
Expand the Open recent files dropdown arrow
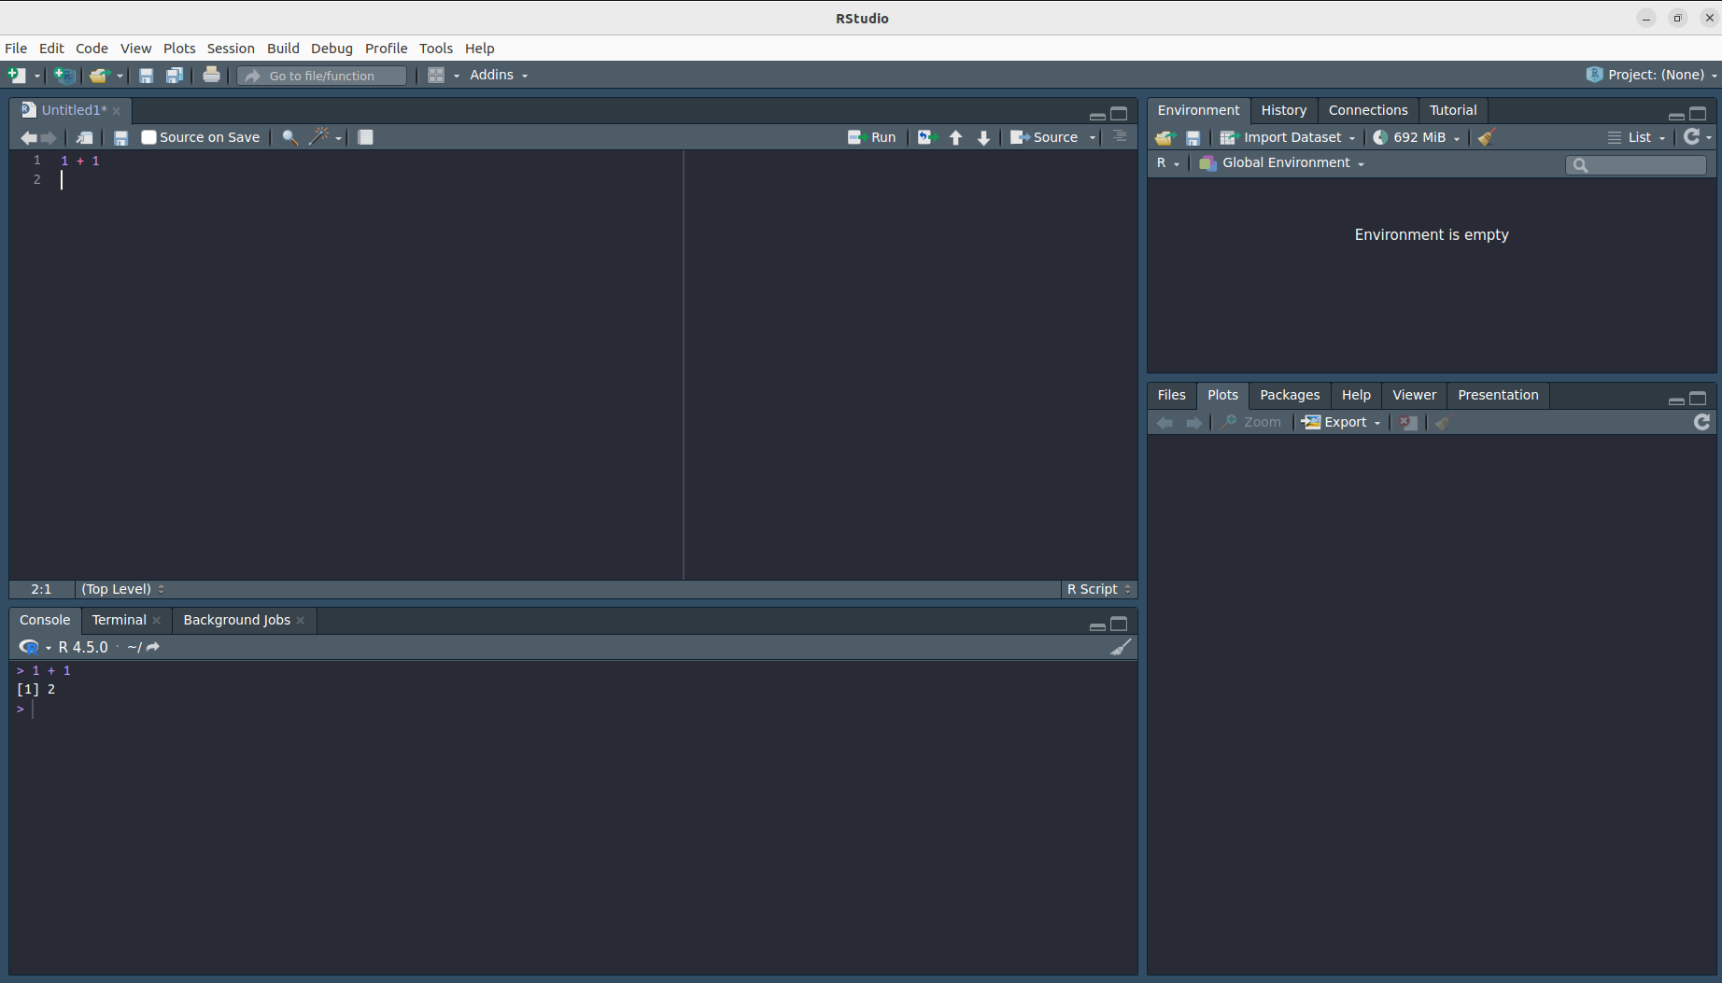point(120,77)
